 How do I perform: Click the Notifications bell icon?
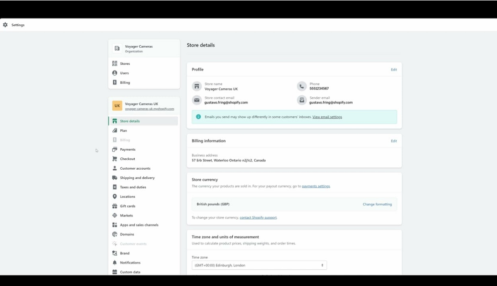(115, 263)
